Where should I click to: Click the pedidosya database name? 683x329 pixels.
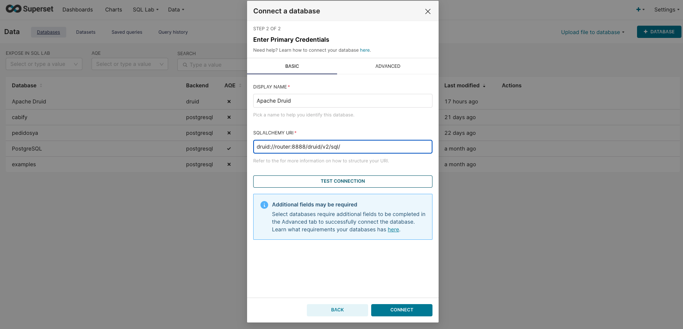point(25,133)
